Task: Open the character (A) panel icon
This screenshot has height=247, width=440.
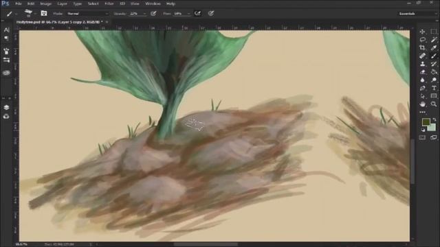Action: tap(6, 30)
